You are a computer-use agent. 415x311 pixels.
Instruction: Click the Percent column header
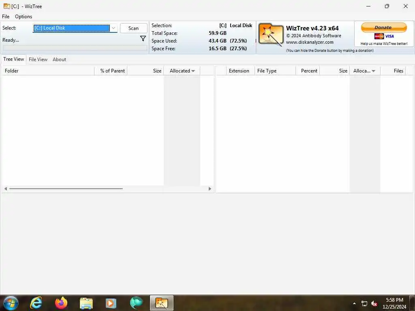(308, 70)
